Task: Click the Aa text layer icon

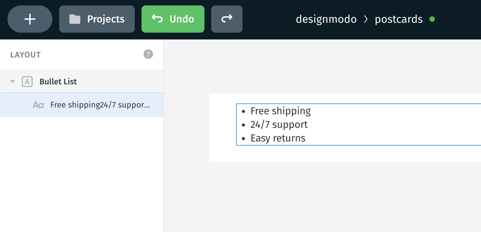Action: click(x=38, y=105)
